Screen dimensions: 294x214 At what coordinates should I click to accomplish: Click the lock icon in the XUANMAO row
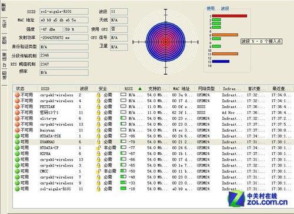(98, 142)
